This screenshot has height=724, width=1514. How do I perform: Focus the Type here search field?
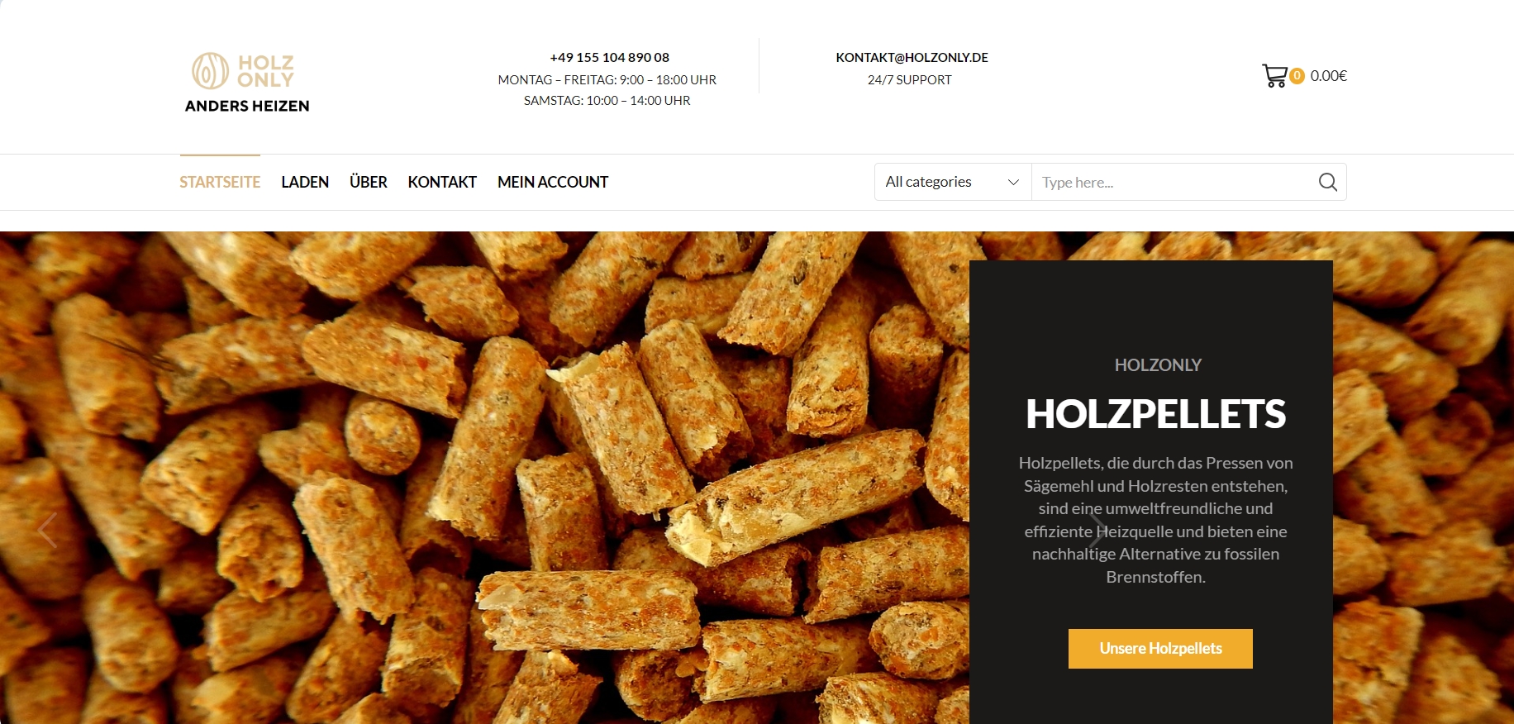1174,182
